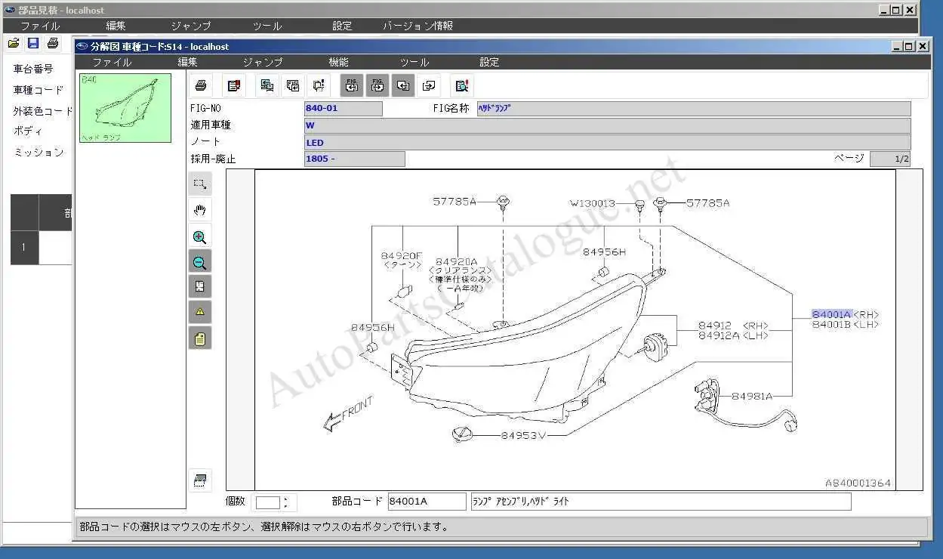Click the bottom region select tool icon
This screenshot has height=559, width=943.
tap(200, 480)
